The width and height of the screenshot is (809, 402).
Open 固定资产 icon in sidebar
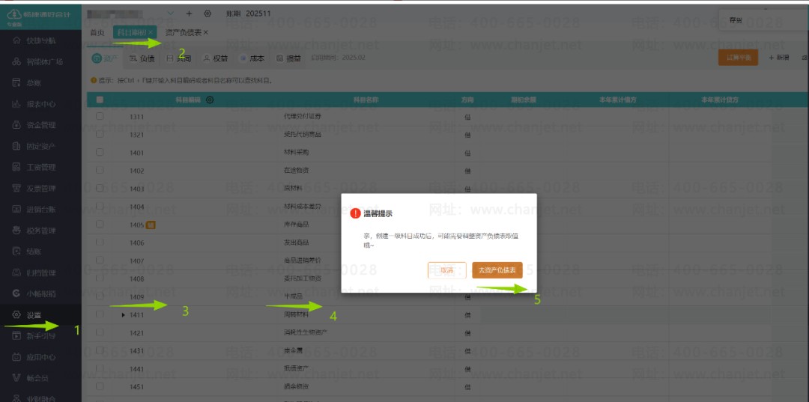tap(16, 147)
